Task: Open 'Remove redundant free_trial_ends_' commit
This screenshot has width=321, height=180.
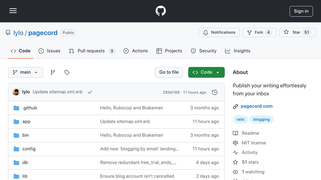Action: (x=138, y=162)
